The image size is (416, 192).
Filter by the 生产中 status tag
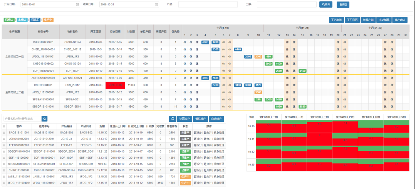[x=48, y=20]
